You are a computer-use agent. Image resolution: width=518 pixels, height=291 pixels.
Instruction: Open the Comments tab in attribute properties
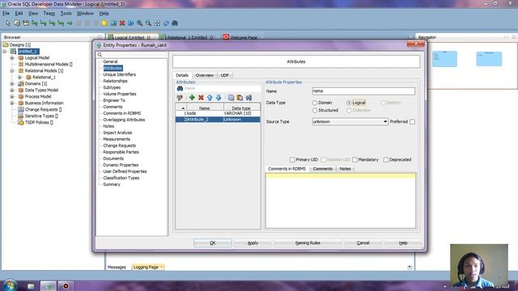pos(323,169)
